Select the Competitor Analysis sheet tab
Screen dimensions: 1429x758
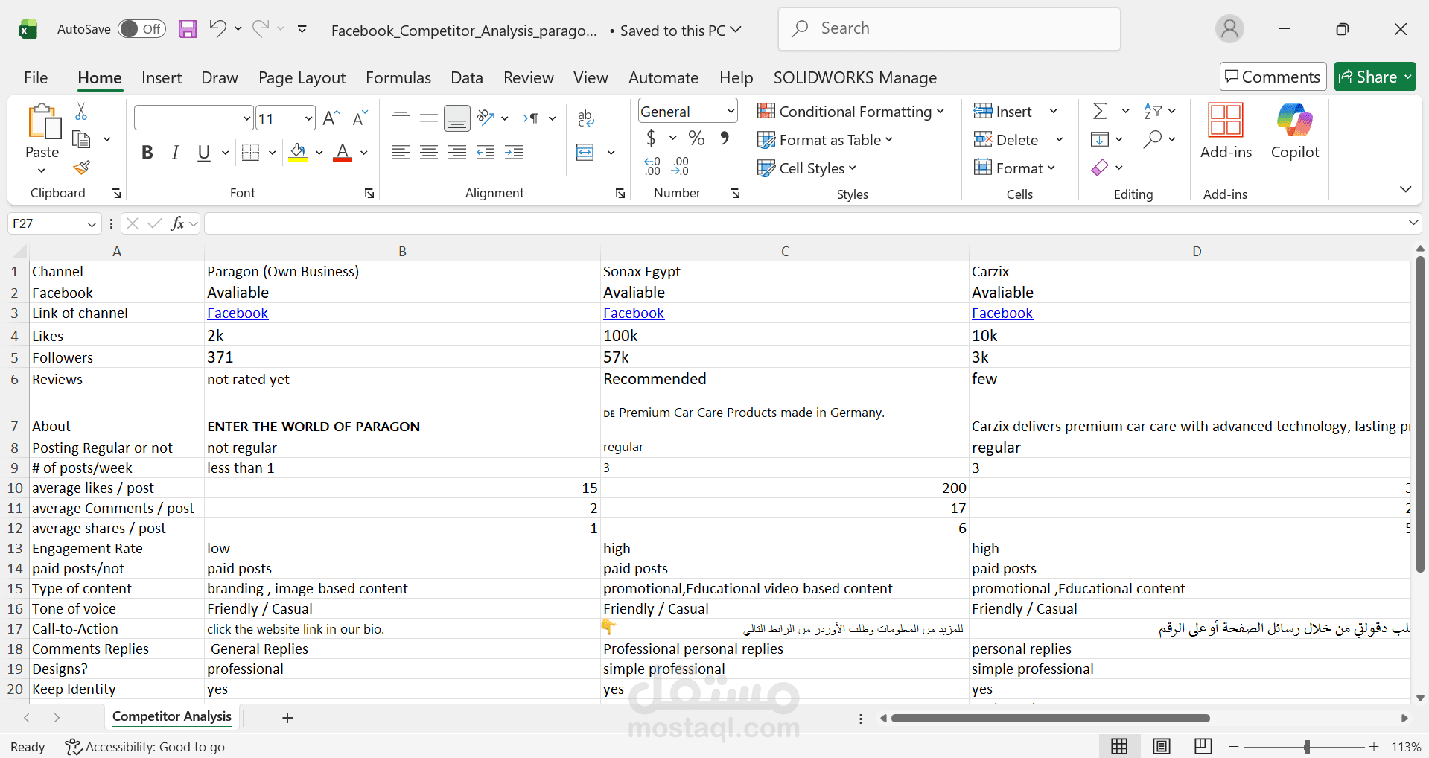point(172,716)
